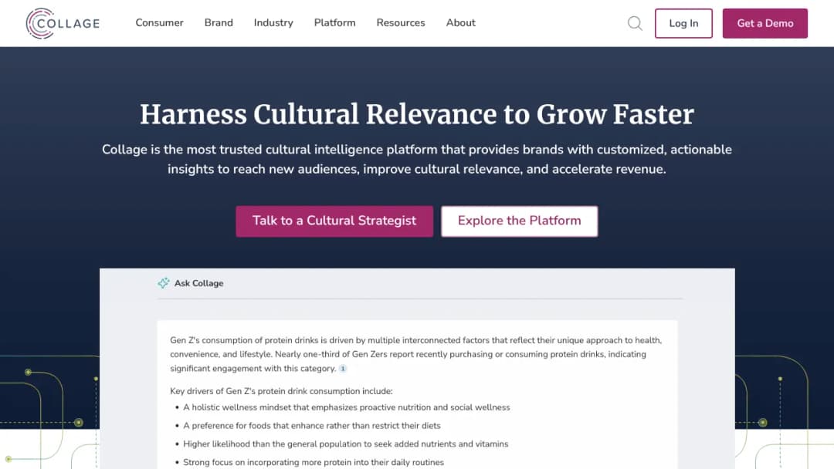834x469 pixels.
Task: Click the holistic wellness mindset bullet
Action: point(346,407)
